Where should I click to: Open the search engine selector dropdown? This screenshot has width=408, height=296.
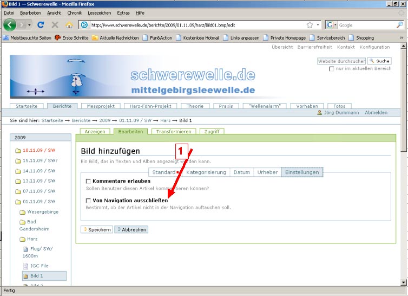click(x=332, y=25)
